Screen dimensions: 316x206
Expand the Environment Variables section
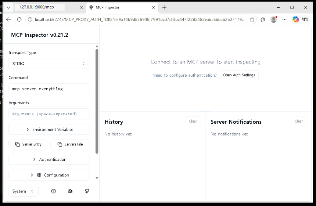[49, 129]
